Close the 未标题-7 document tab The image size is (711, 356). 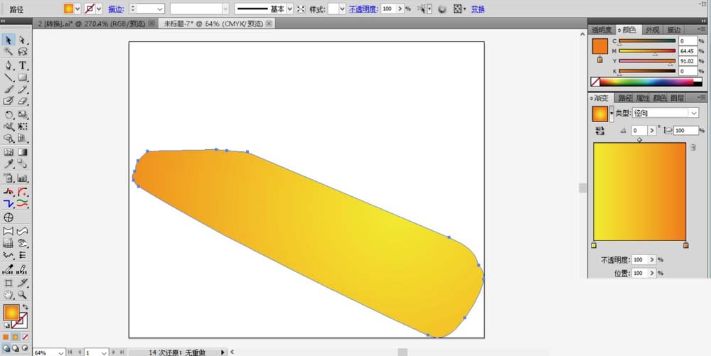[x=269, y=23]
